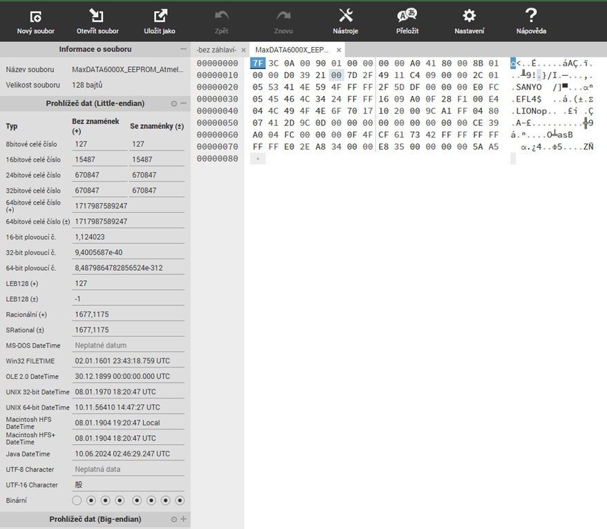
Task: Edit the Racionální (+) value field
Action: point(128,314)
